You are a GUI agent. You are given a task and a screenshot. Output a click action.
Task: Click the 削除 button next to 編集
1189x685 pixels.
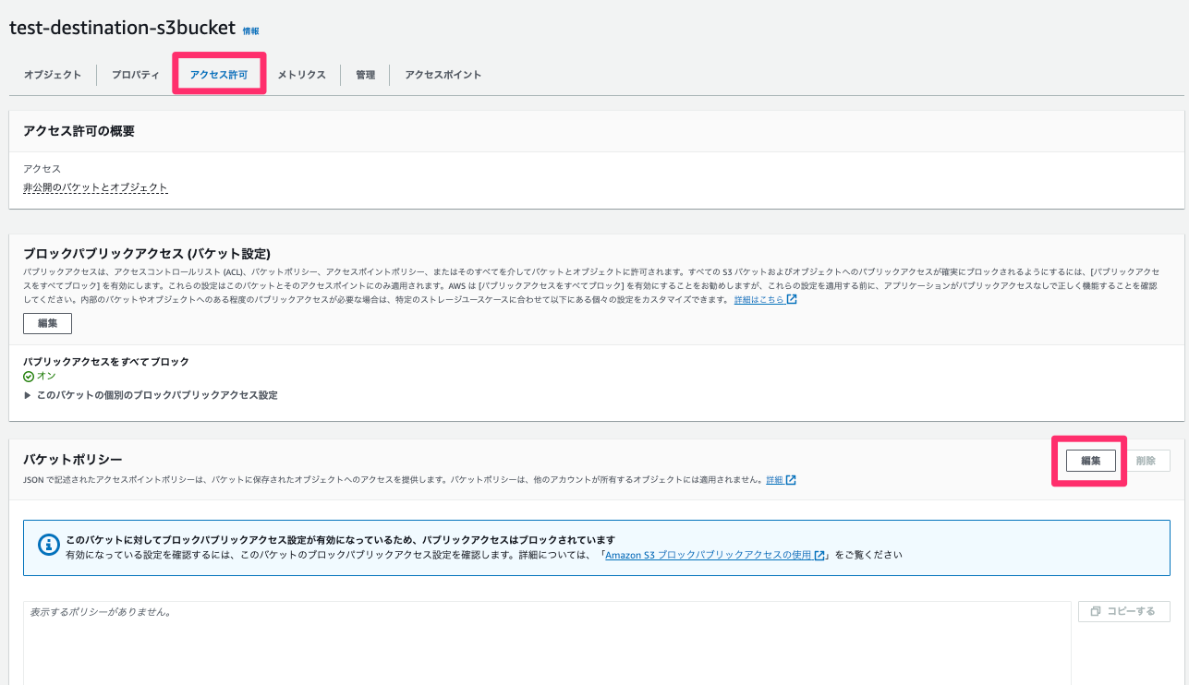[1148, 460]
